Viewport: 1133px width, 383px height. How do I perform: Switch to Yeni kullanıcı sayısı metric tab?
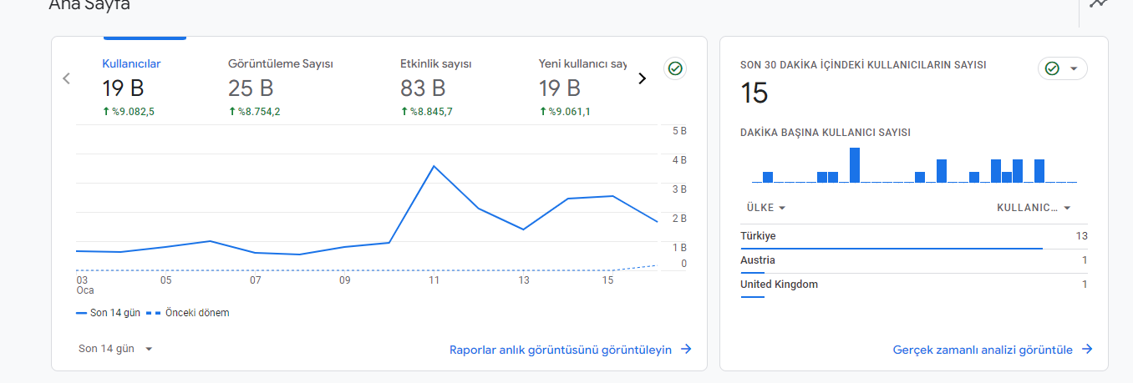coord(582,88)
